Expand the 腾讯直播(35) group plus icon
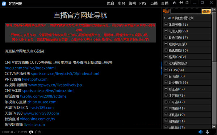This screenshot has width=217, height=135. [166, 50]
